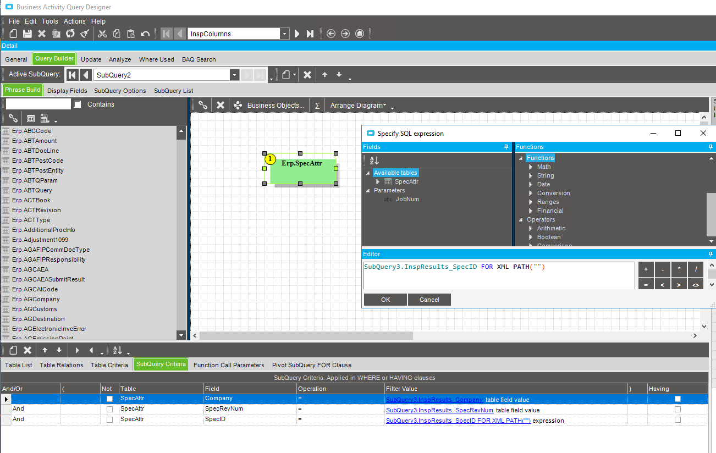Click the Undo arrow icon
Image resolution: width=716 pixels, height=453 pixels.
click(145, 34)
